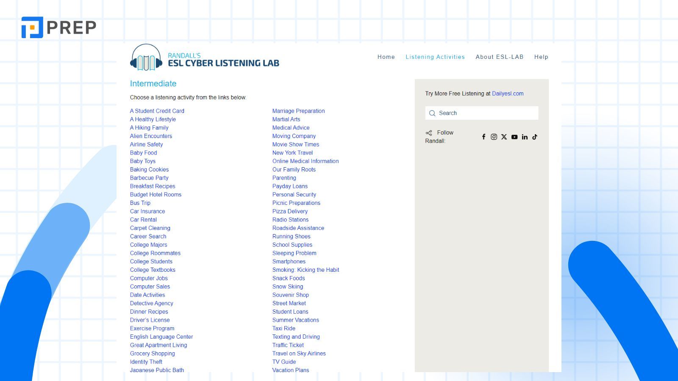Choose Souvenir Shop link
The width and height of the screenshot is (678, 381).
[x=291, y=295]
